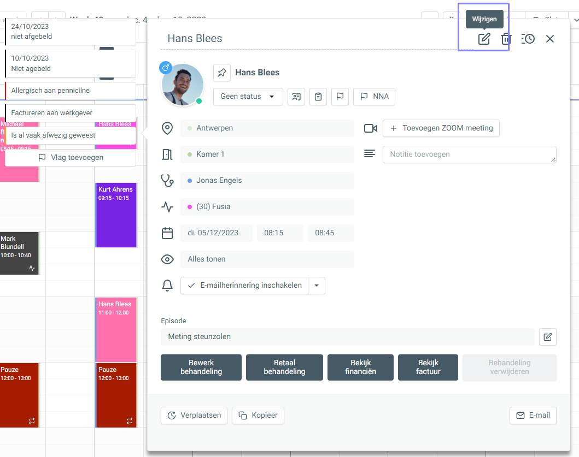Click the pulse icon on Mark Blundell appointment
The height and width of the screenshot is (457, 579).
point(32,268)
